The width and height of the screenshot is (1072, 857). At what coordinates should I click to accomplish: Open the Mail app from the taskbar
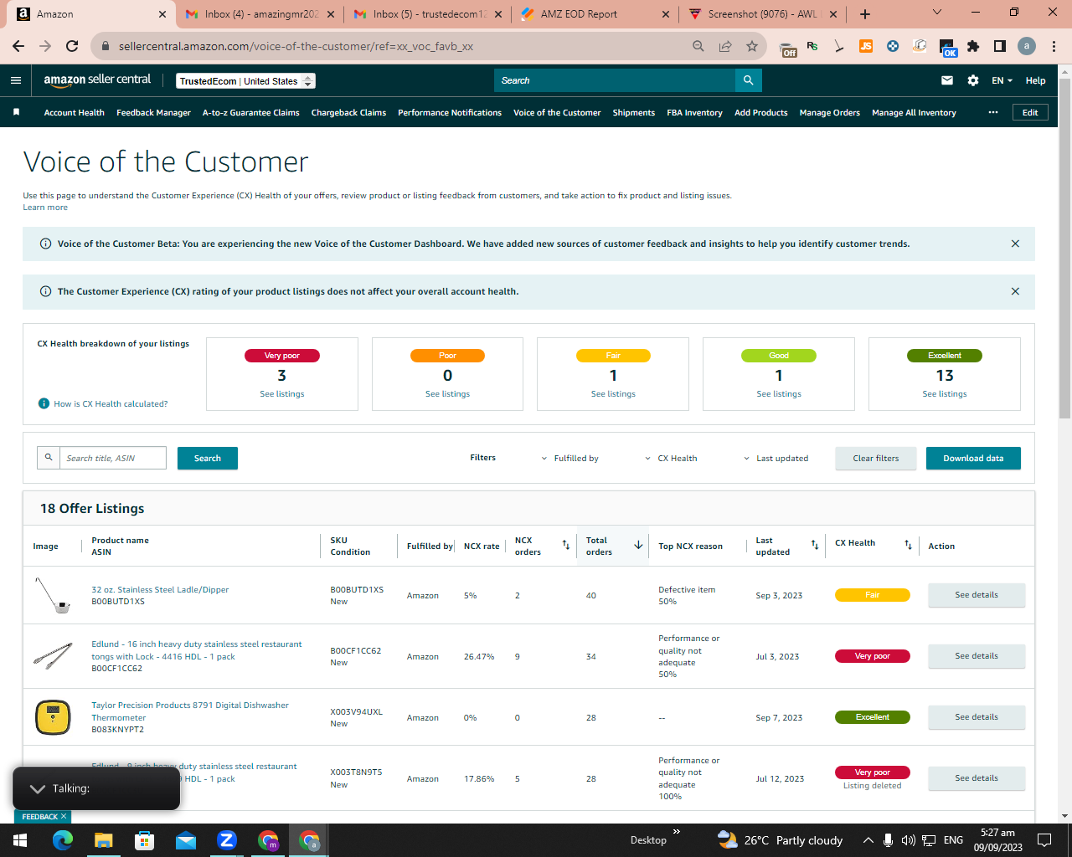tap(186, 840)
